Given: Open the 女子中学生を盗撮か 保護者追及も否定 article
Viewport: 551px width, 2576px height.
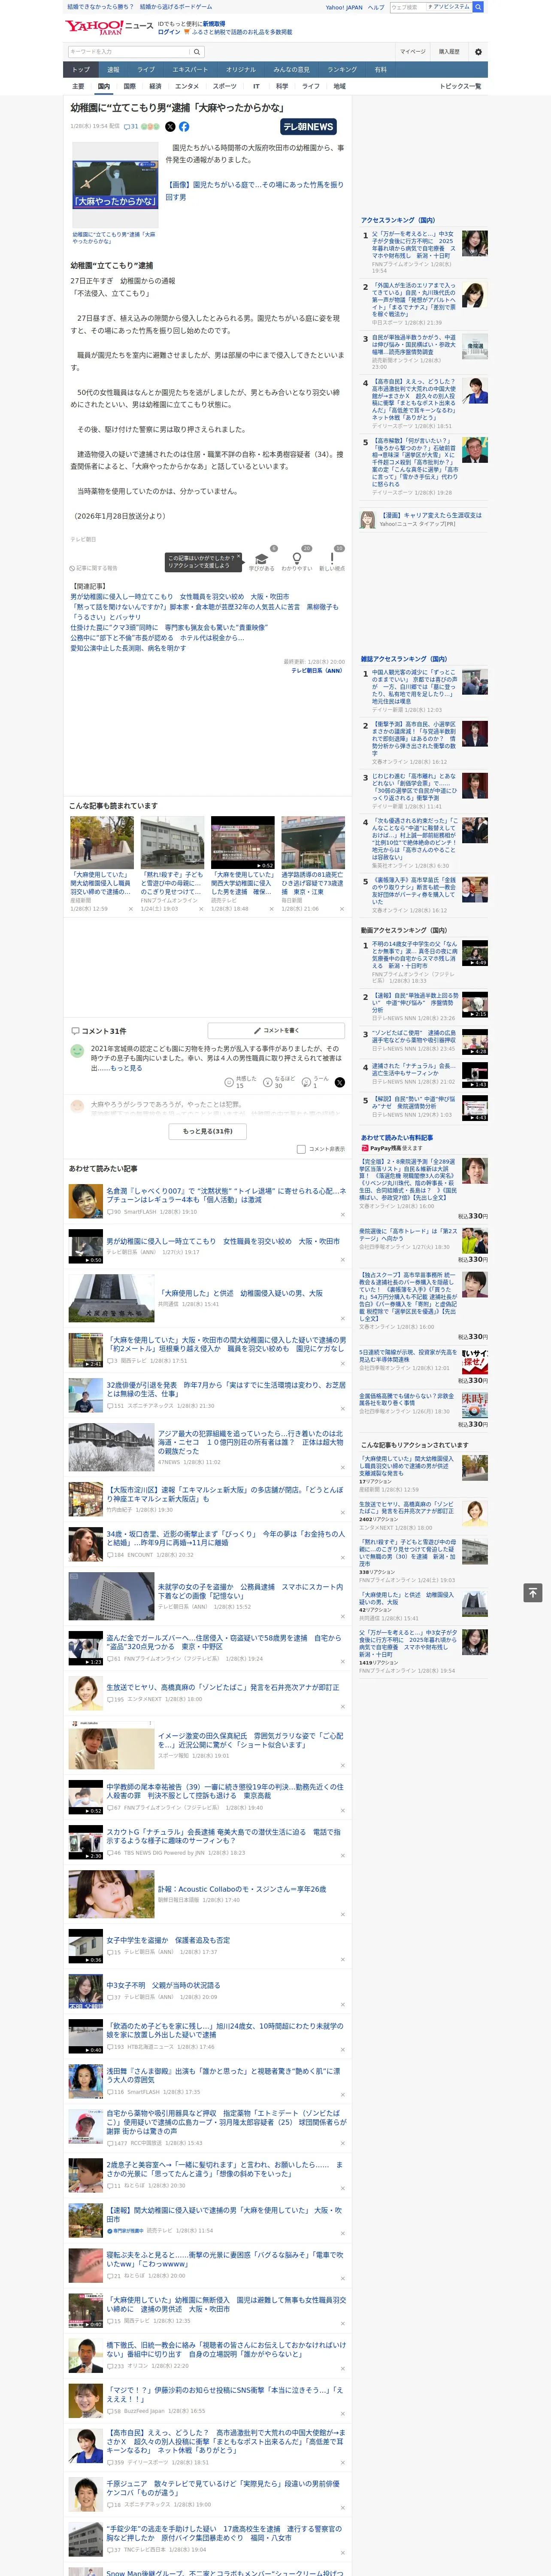Looking at the screenshot, I should [x=168, y=1940].
